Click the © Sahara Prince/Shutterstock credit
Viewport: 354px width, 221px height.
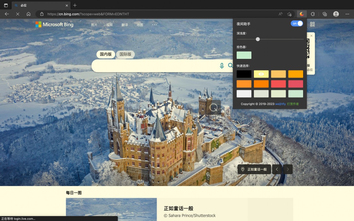click(x=190, y=216)
